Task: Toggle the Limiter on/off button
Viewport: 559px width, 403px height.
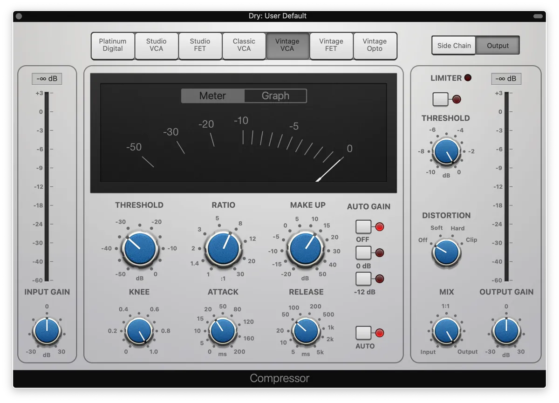Action: [440, 99]
